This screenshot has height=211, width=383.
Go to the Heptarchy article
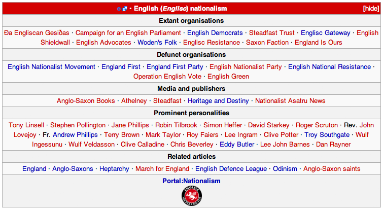114,169
